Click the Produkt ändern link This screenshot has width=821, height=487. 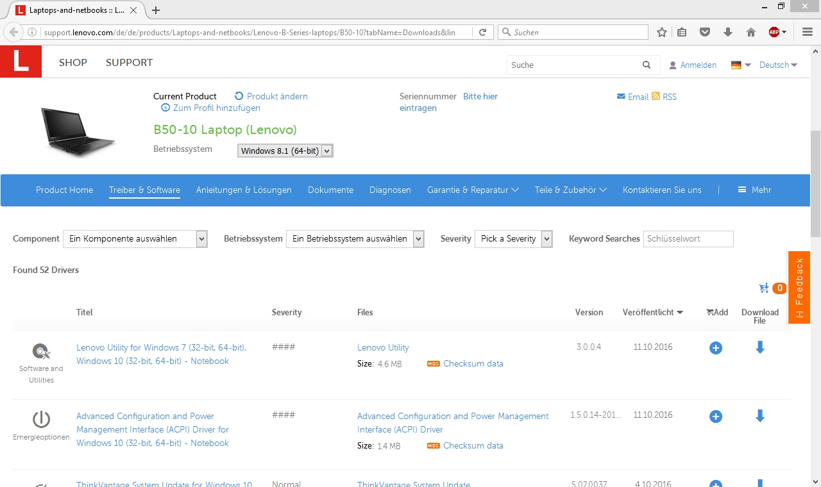276,96
